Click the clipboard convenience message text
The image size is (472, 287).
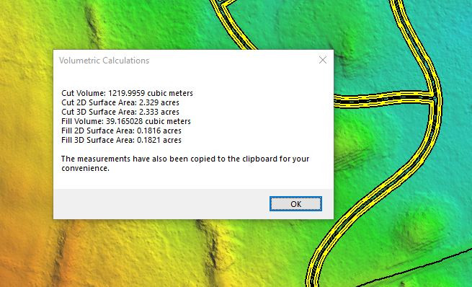[185, 163]
